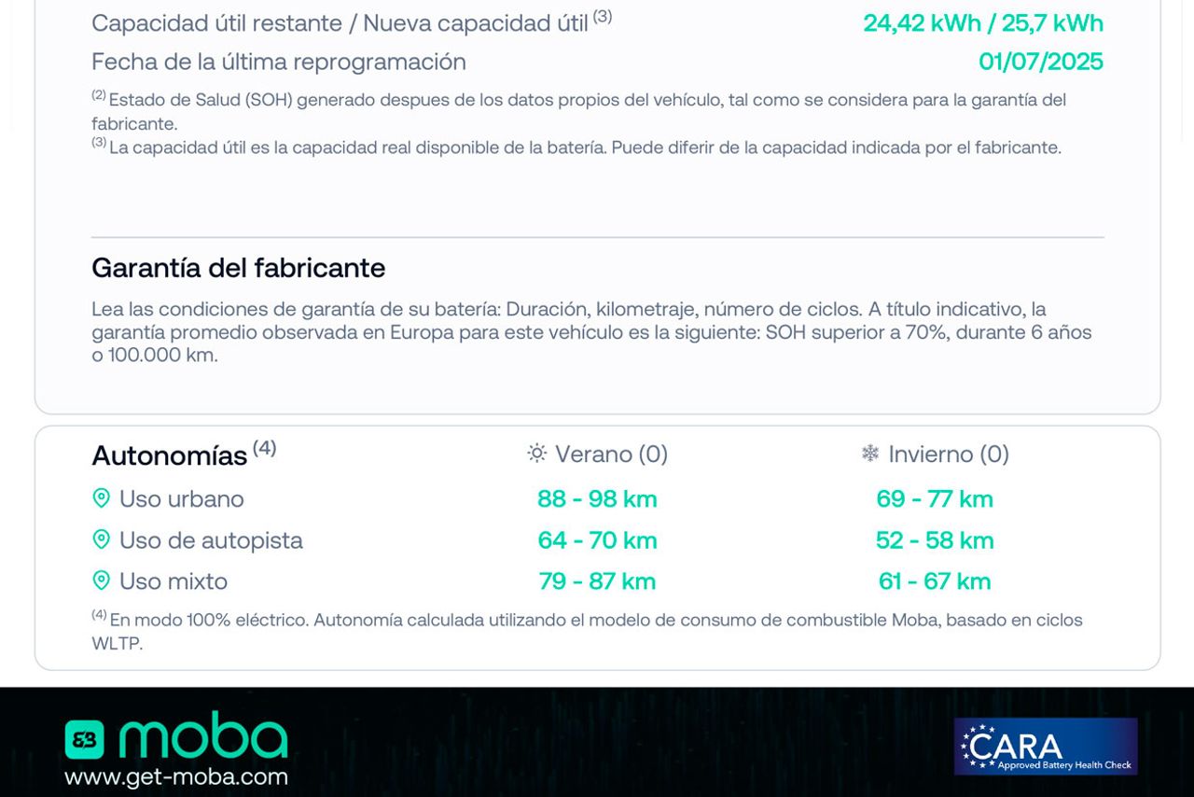Click footnote reference (3) after Nueva capacidad útil

click(603, 16)
